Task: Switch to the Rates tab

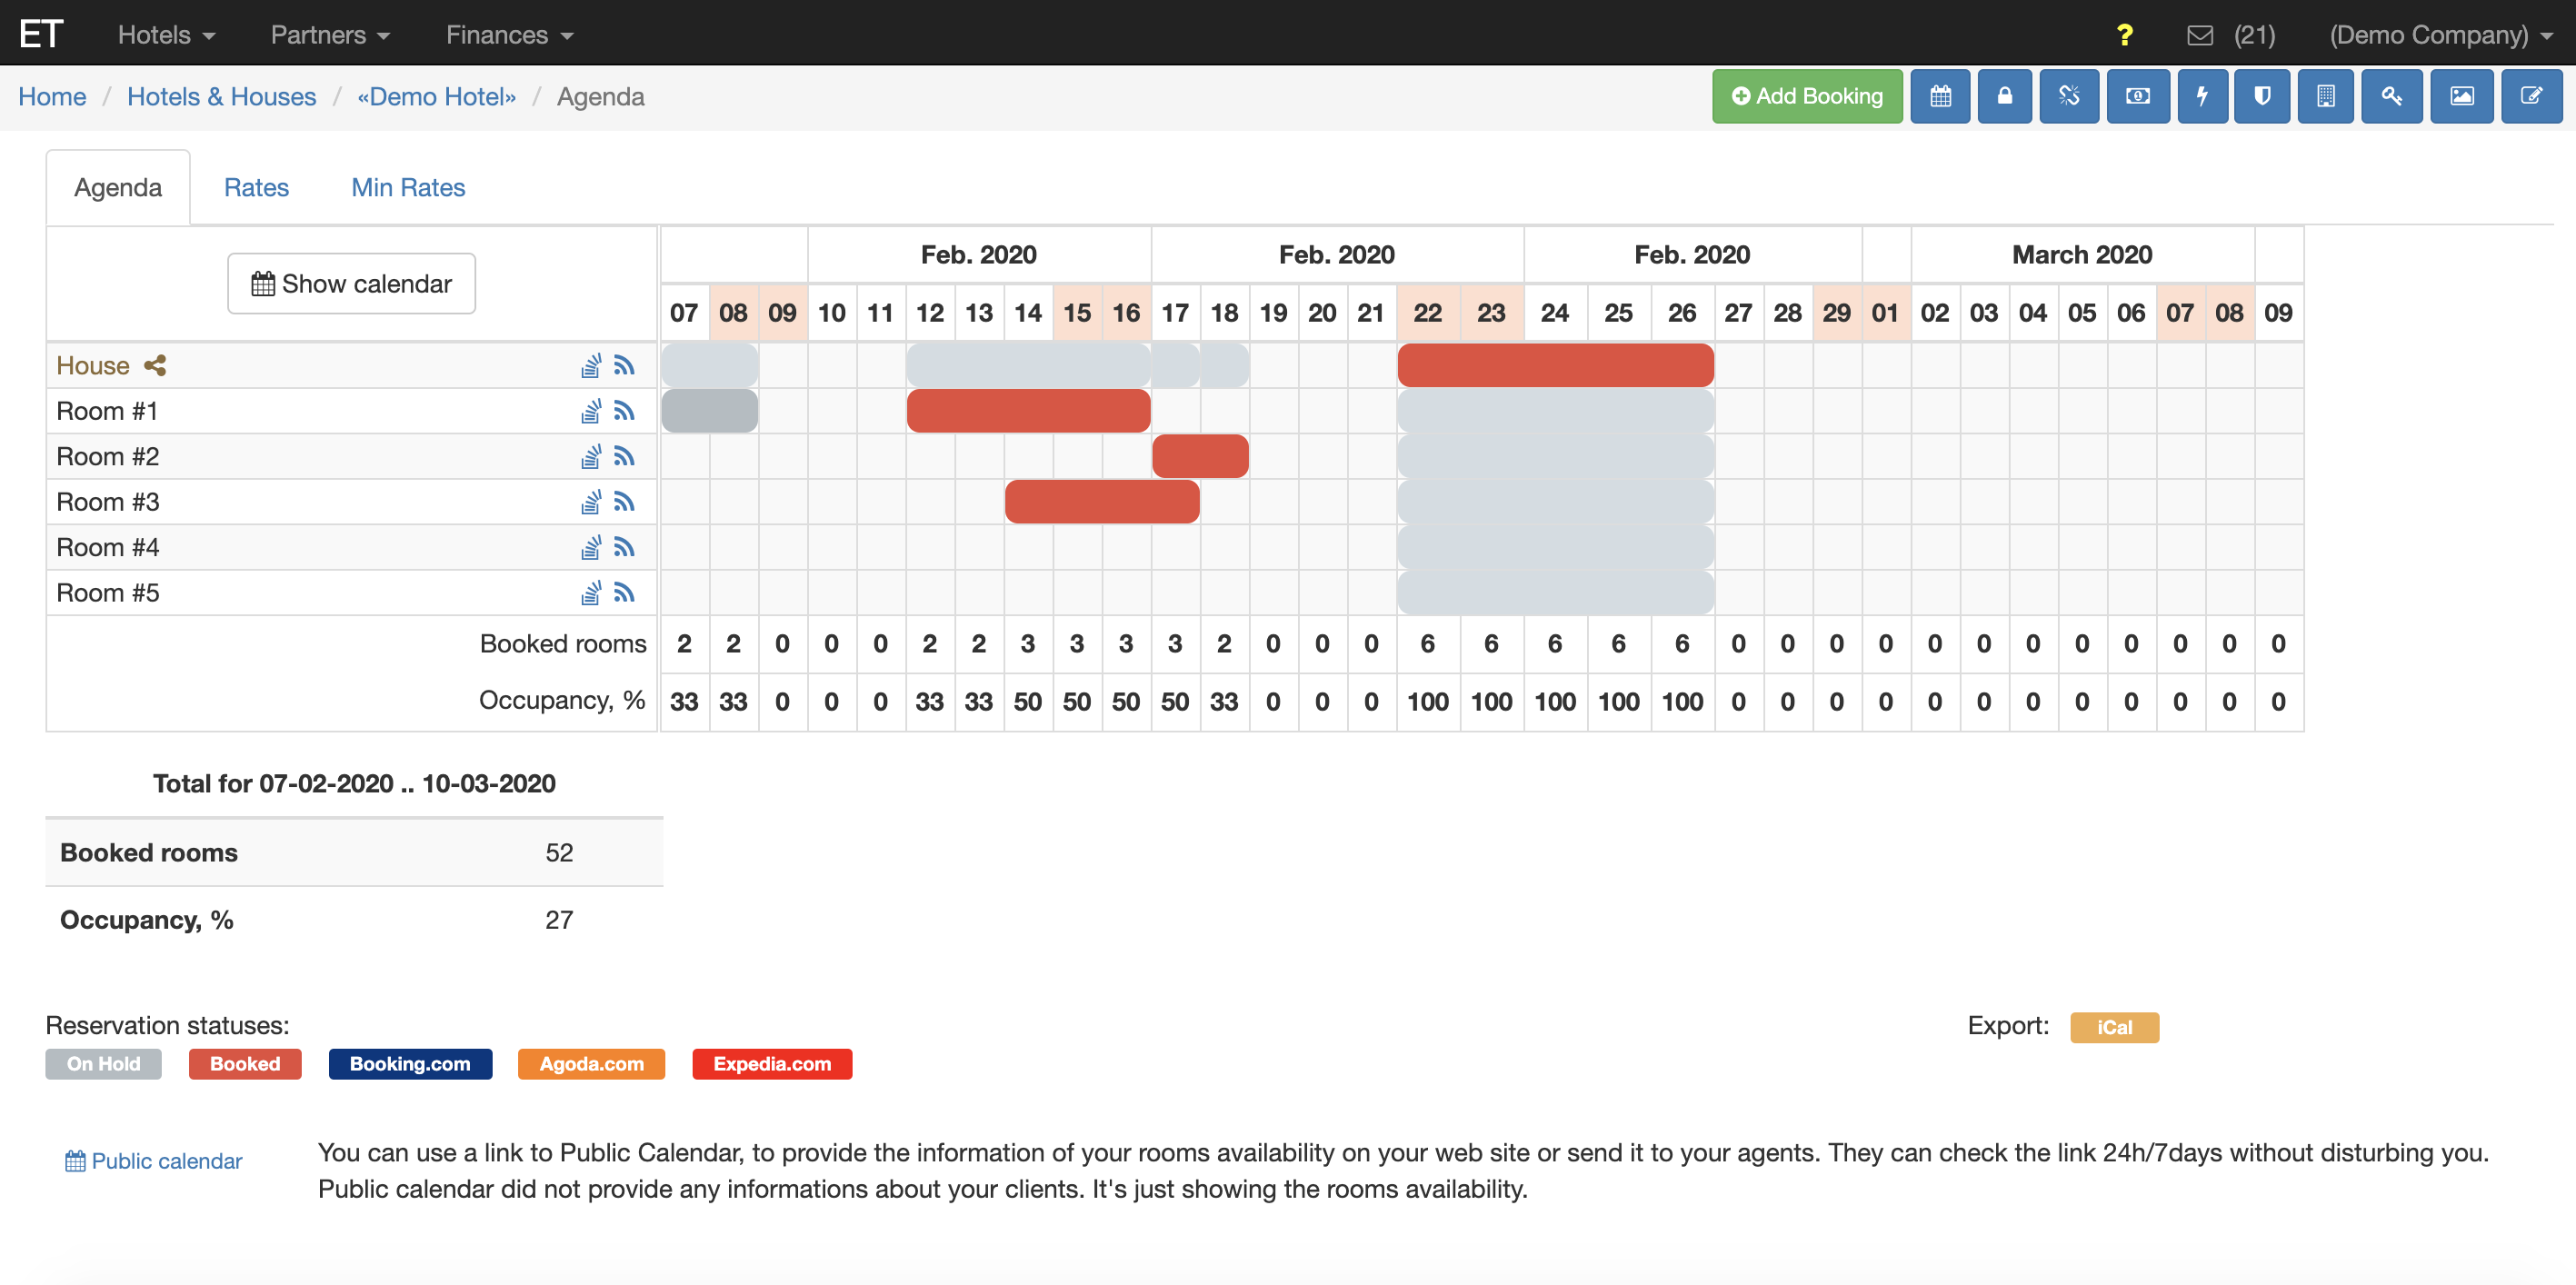Action: point(256,188)
